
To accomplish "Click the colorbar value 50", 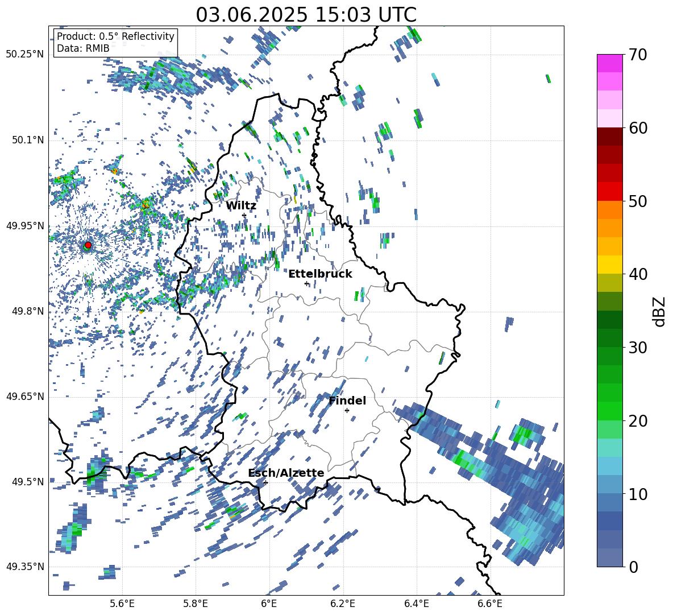I will click(x=638, y=201).
